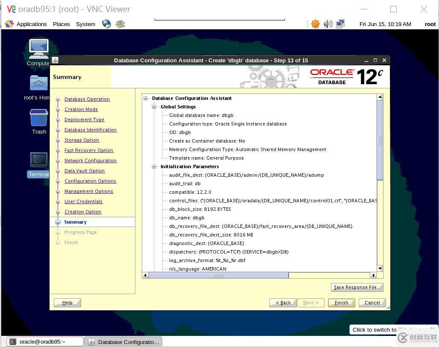Click the mail launcher icon in top panel
Screen dimensions: 439x347
pos(120,24)
